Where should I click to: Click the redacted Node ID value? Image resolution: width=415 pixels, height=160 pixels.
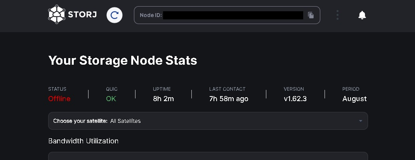233,15
